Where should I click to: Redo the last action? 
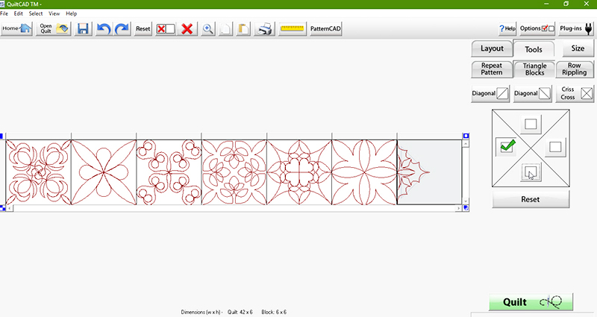click(x=122, y=28)
